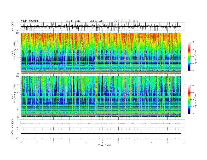This screenshot has height=160, width=207.
Task: Click the ch.3 flat waveform trace
Action: (101, 123)
